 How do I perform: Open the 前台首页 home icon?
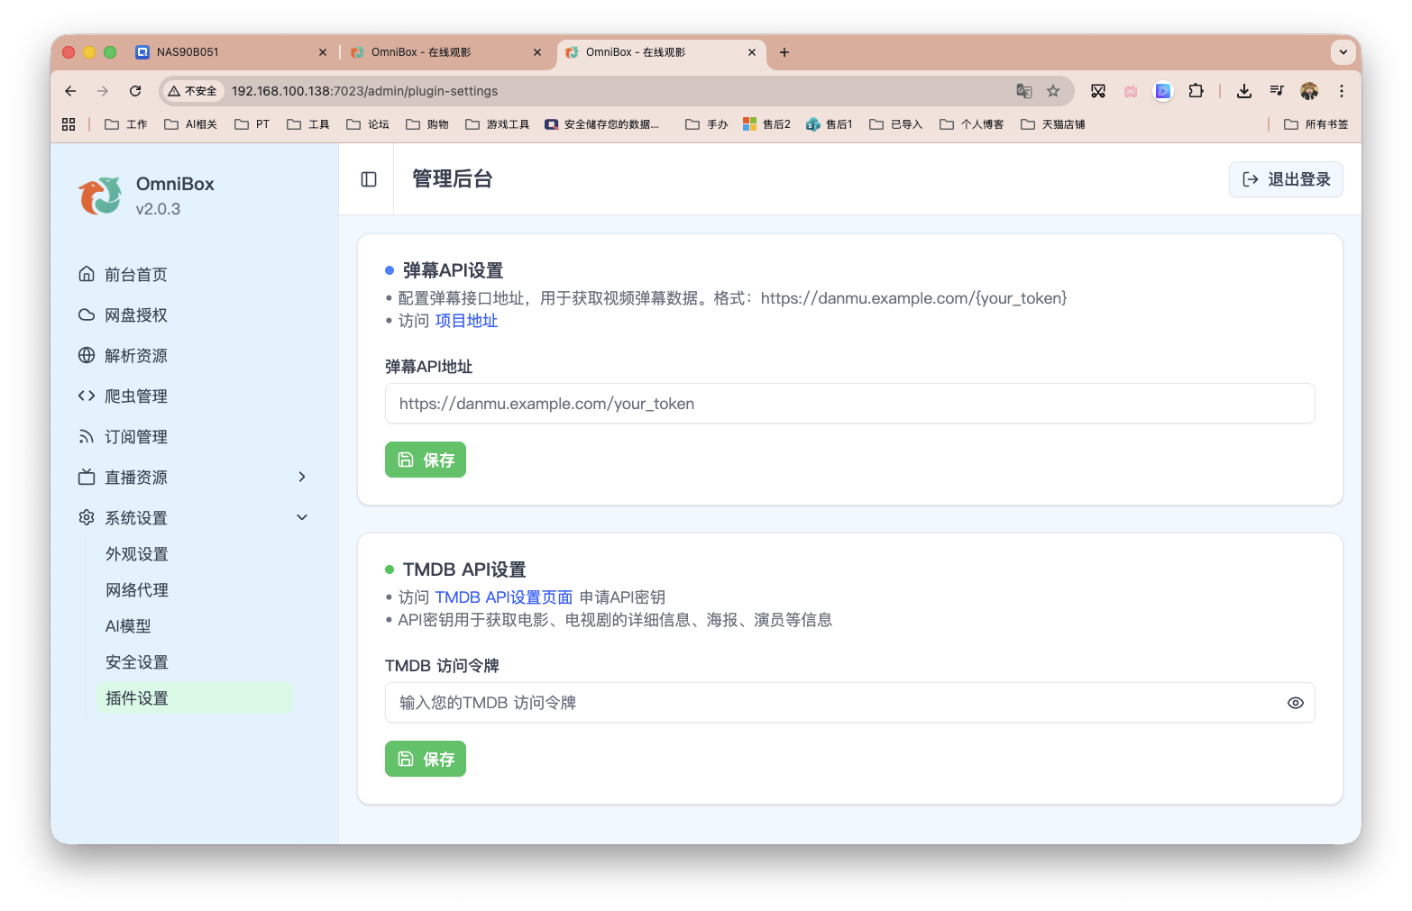tap(86, 274)
